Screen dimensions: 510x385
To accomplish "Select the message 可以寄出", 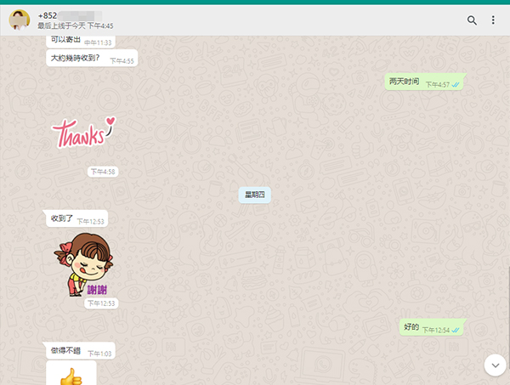I will [65, 40].
